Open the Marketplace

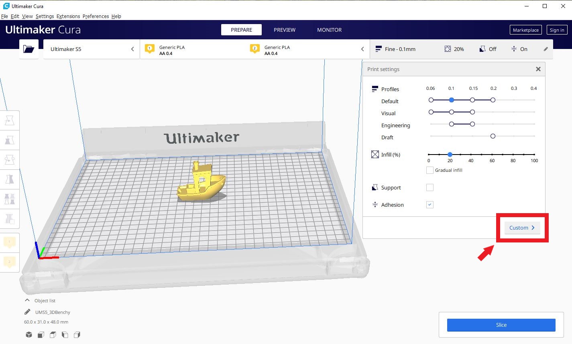click(x=526, y=30)
